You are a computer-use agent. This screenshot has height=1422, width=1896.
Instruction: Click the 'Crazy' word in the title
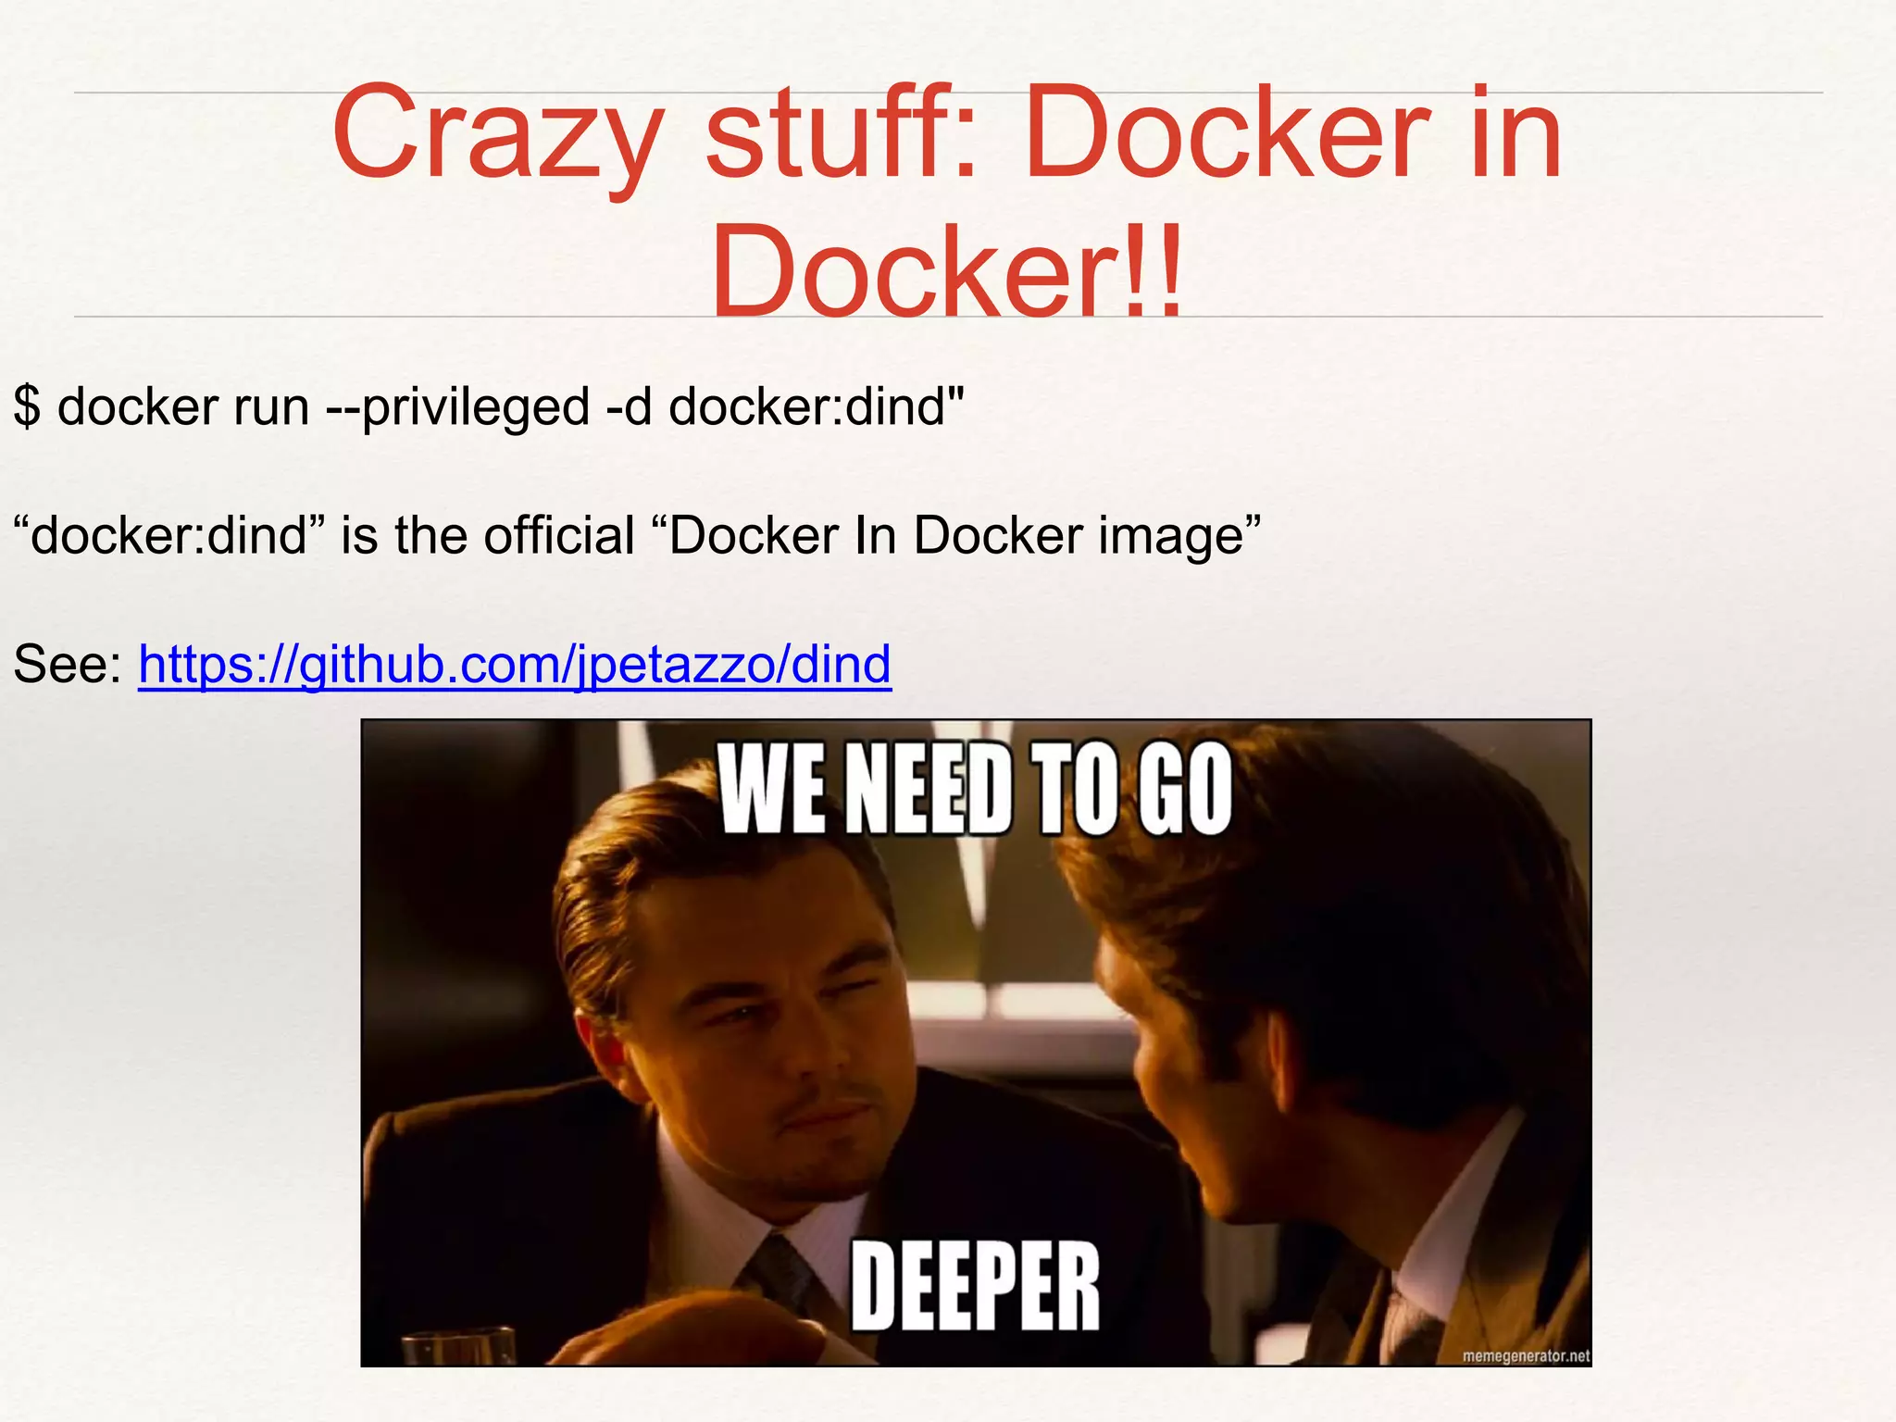[x=497, y=134]
